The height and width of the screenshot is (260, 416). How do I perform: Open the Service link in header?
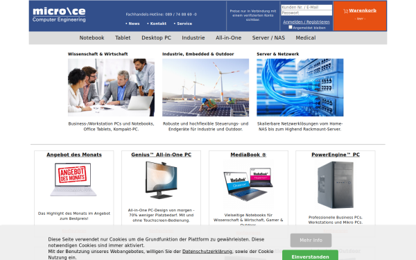[184, 24]
